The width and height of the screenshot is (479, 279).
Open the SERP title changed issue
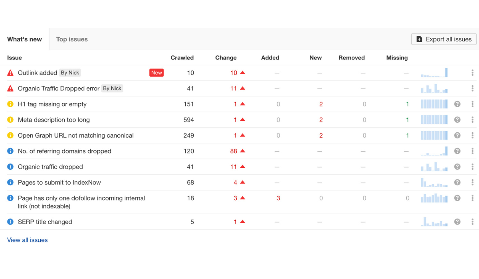point(45,222)
